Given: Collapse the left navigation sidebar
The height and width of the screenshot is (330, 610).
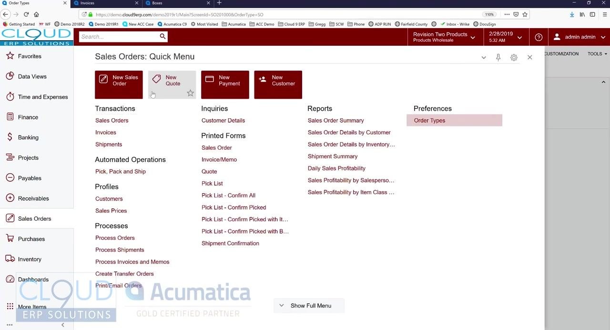Looking at the screenshot, I should tap(62, 325).
